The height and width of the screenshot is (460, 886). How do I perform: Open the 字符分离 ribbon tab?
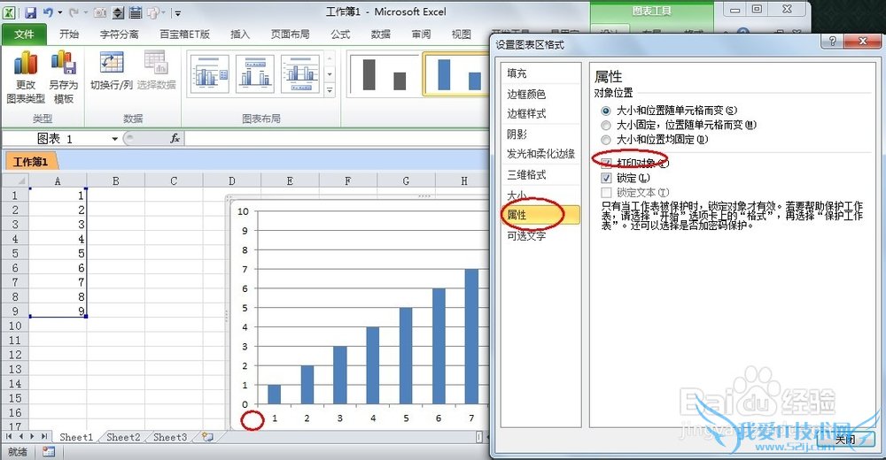[120, 34]
